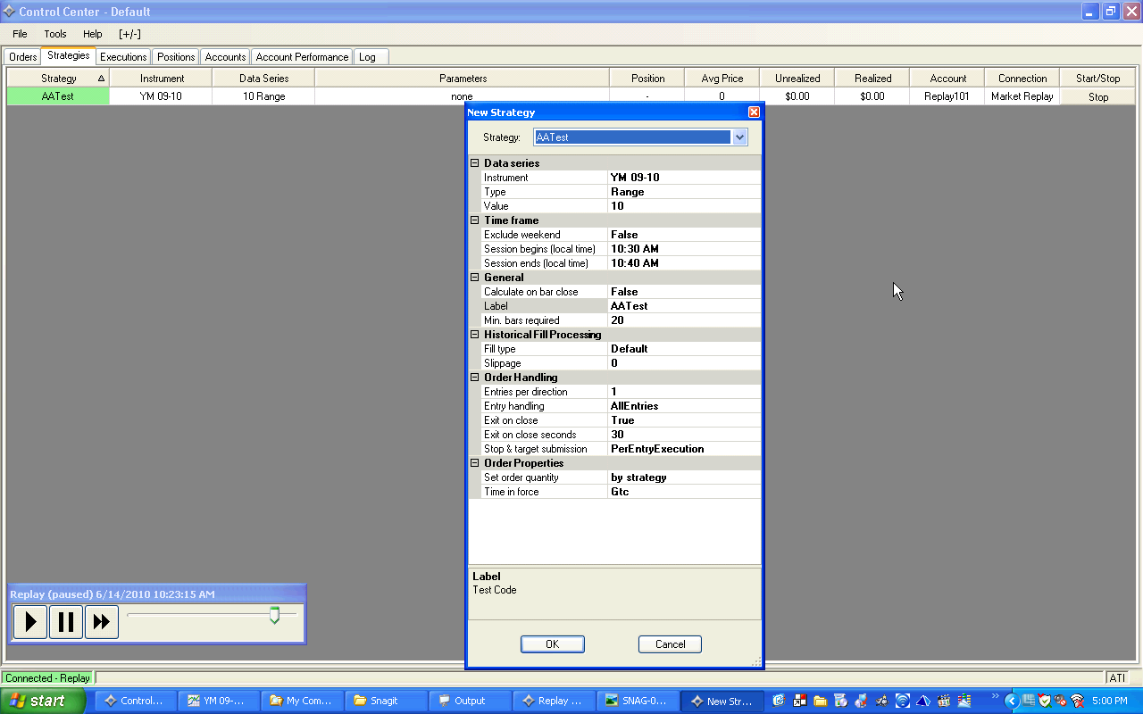Screen dimensions: 1143x714
Task: Switch to the YM 09- chart taskbar button
Action: point(219,701)
